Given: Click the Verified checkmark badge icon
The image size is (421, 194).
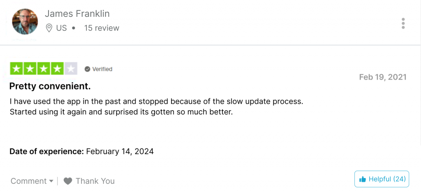Looking at the screenshot, I should (x=87, y=69).
